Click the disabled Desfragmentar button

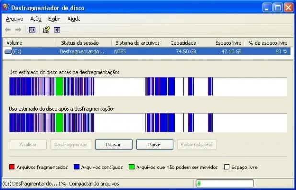tap(71, 145)
